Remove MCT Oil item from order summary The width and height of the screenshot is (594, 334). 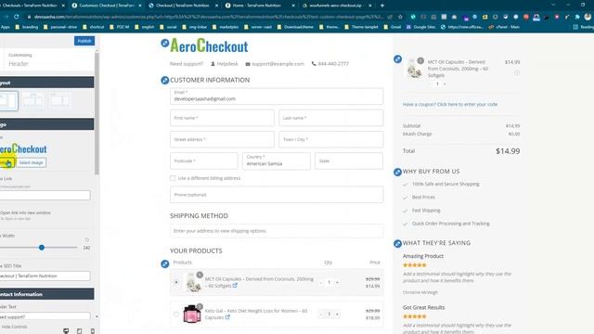tap(517, 72)
